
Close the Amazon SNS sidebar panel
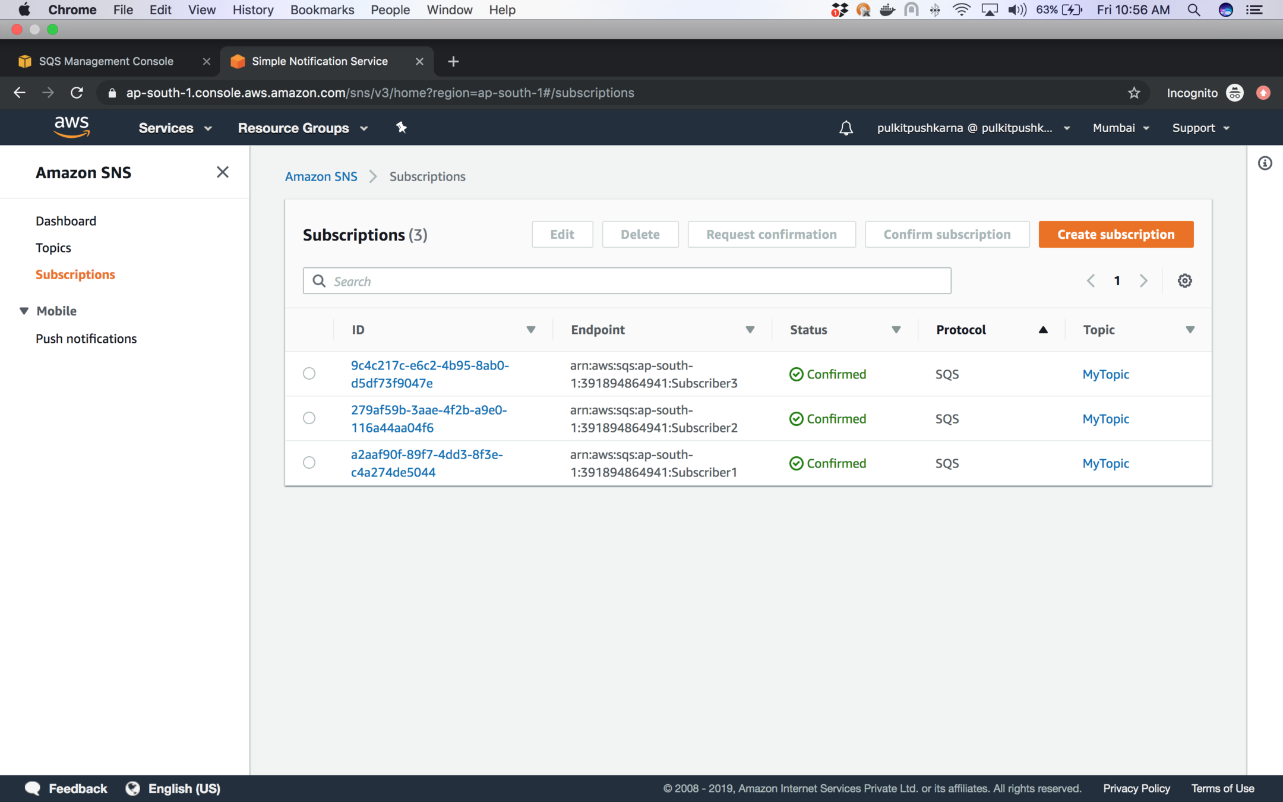[222, 172]
